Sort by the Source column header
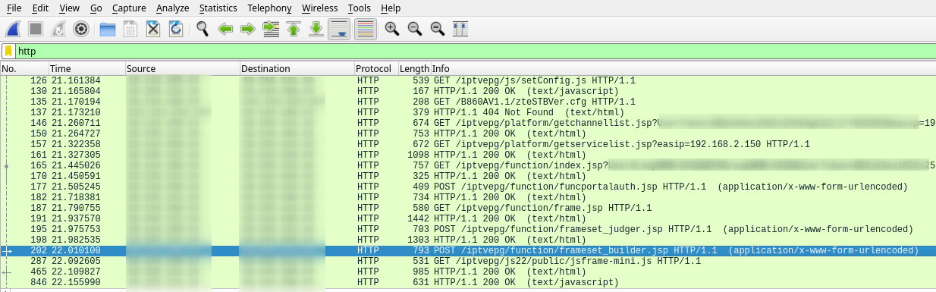Screen dimensions: 936x292 point(183,69)
